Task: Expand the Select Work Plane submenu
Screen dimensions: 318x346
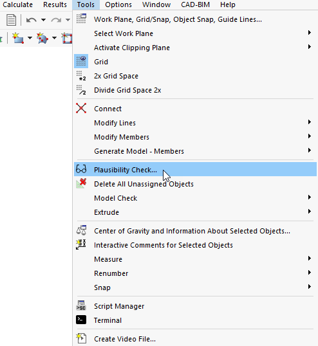Action: click(195, 33)
